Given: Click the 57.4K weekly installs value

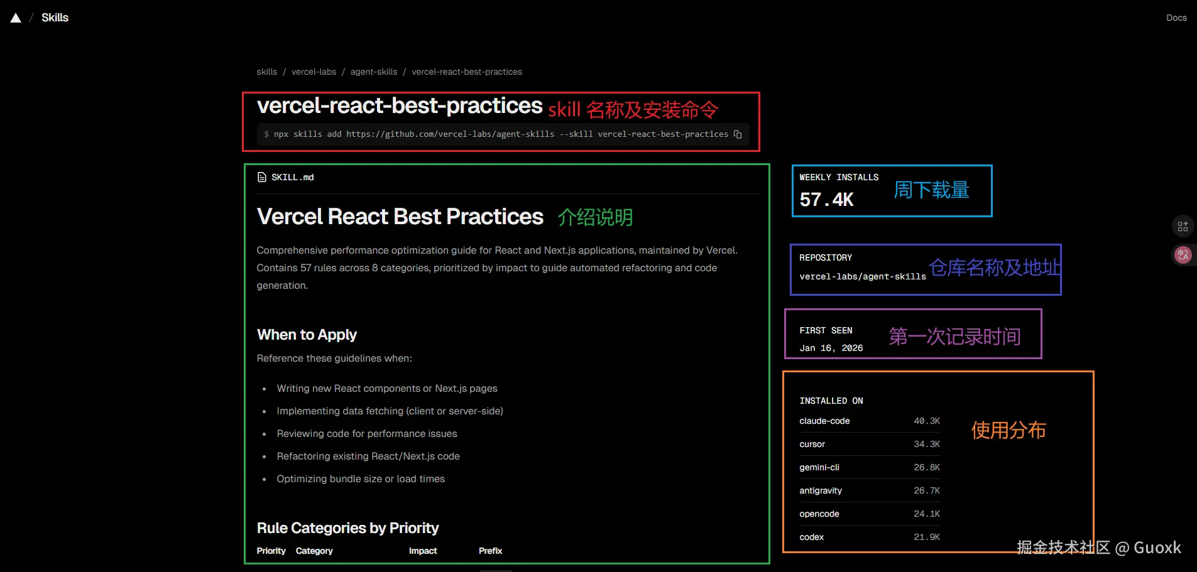Looking at the screenshot, I should click(826, 200).
